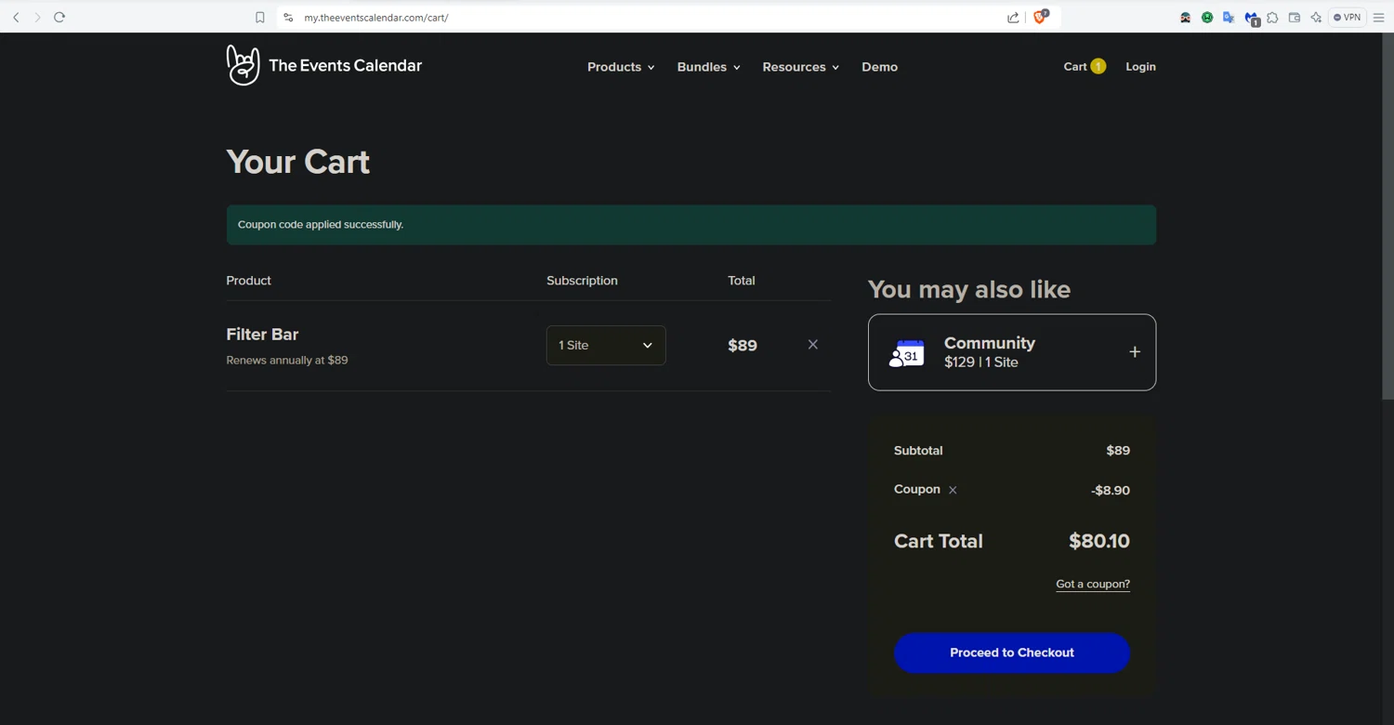Click the Filter Bar product name
The height and width of the screenshot is (725, 1394).
263,335
